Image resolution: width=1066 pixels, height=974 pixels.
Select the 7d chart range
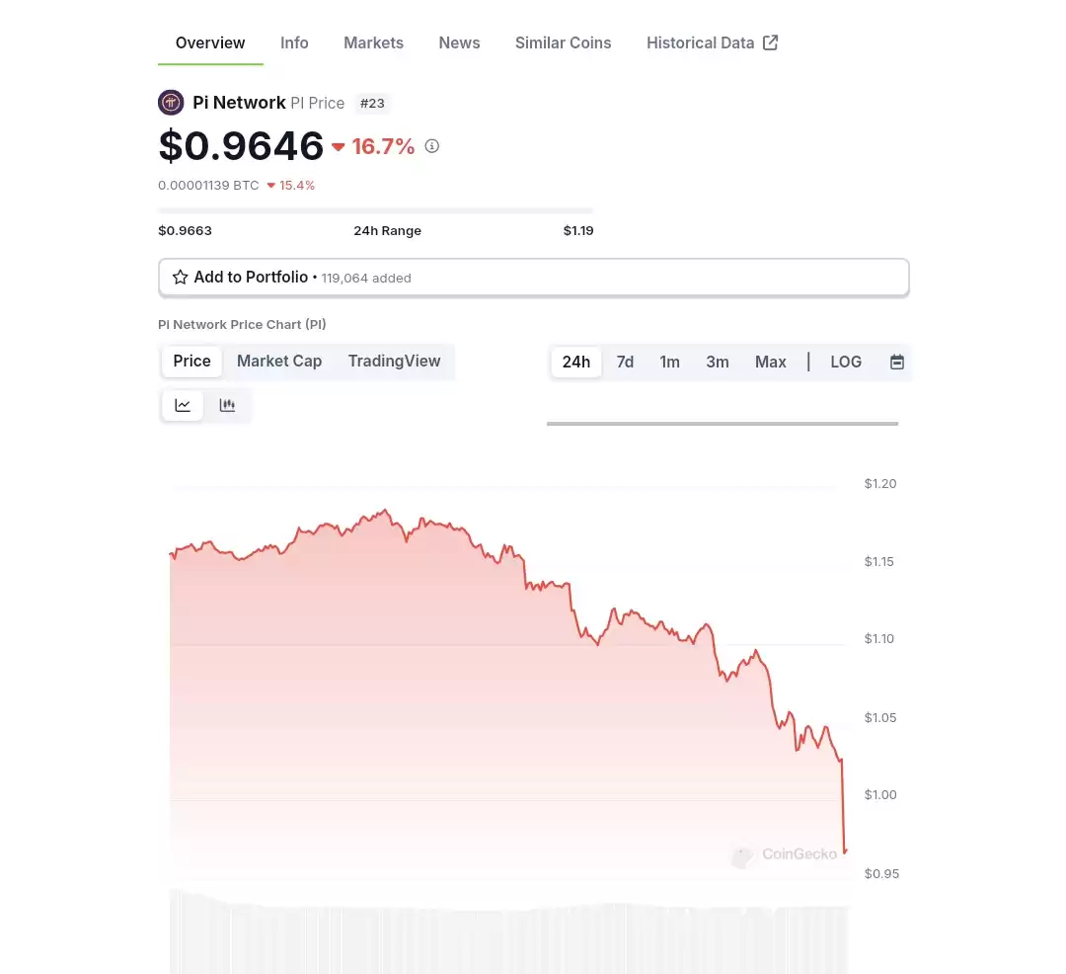click(625, 362)
